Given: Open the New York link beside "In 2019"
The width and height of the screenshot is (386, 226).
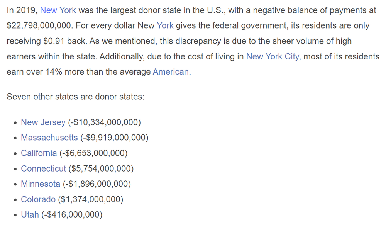Looking at the screenshot, I should pos(58,10).
